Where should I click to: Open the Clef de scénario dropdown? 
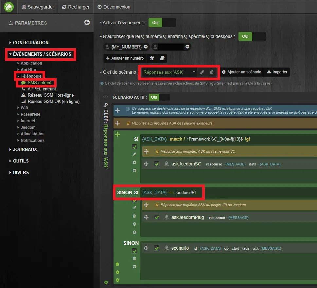click(x=169, y=72)
